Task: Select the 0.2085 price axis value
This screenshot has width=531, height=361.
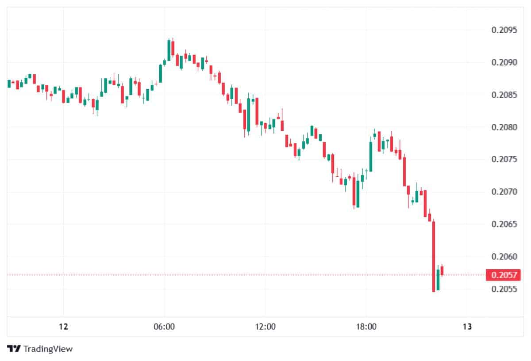Action: click(x=504, y=95)
